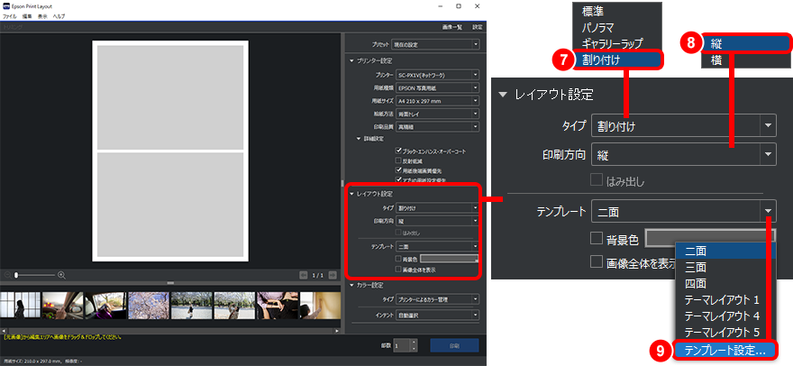
Task: Select テンプレート設定... in the enlarged list
Action: tap(725, 349)
